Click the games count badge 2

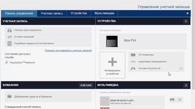point(180,100)
